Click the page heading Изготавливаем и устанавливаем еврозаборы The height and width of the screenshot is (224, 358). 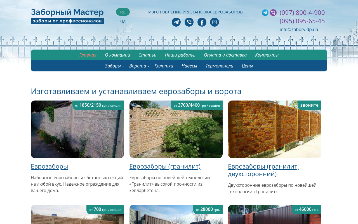coord(136,91)
